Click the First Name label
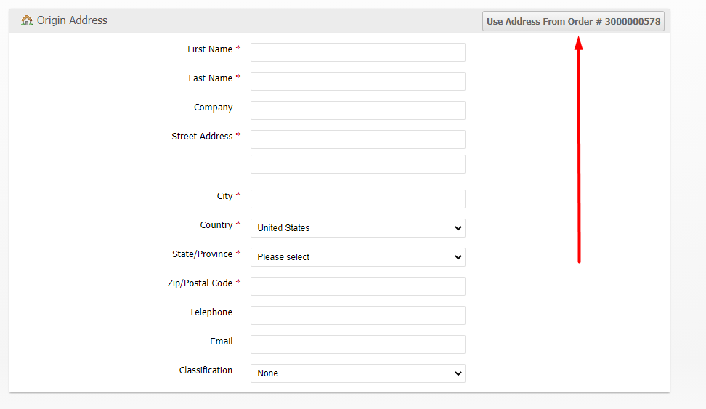The image size is (706, 409). (210, 49)
